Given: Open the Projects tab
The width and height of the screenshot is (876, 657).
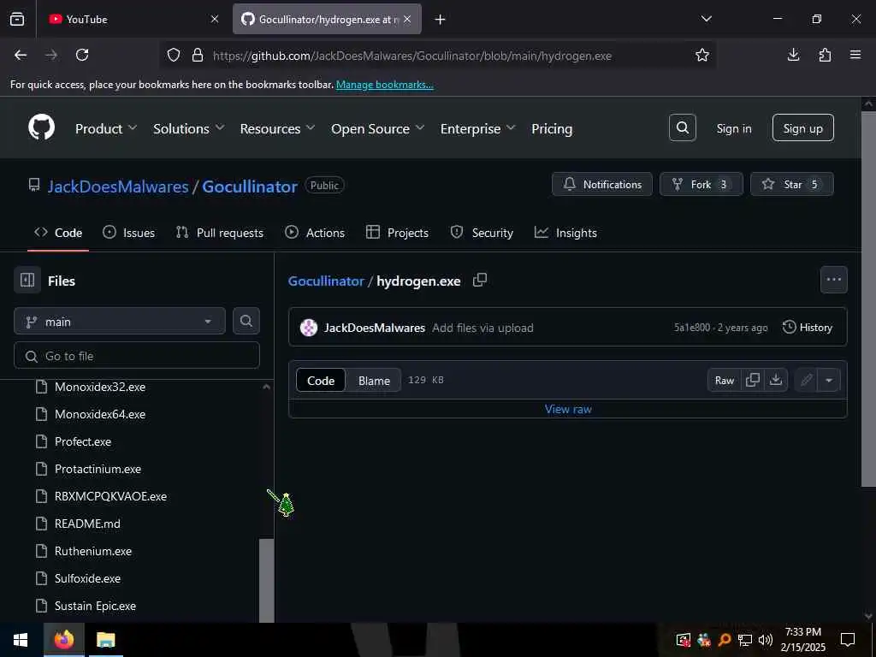Looking at the screenshot, I should [x=397, y=233].
